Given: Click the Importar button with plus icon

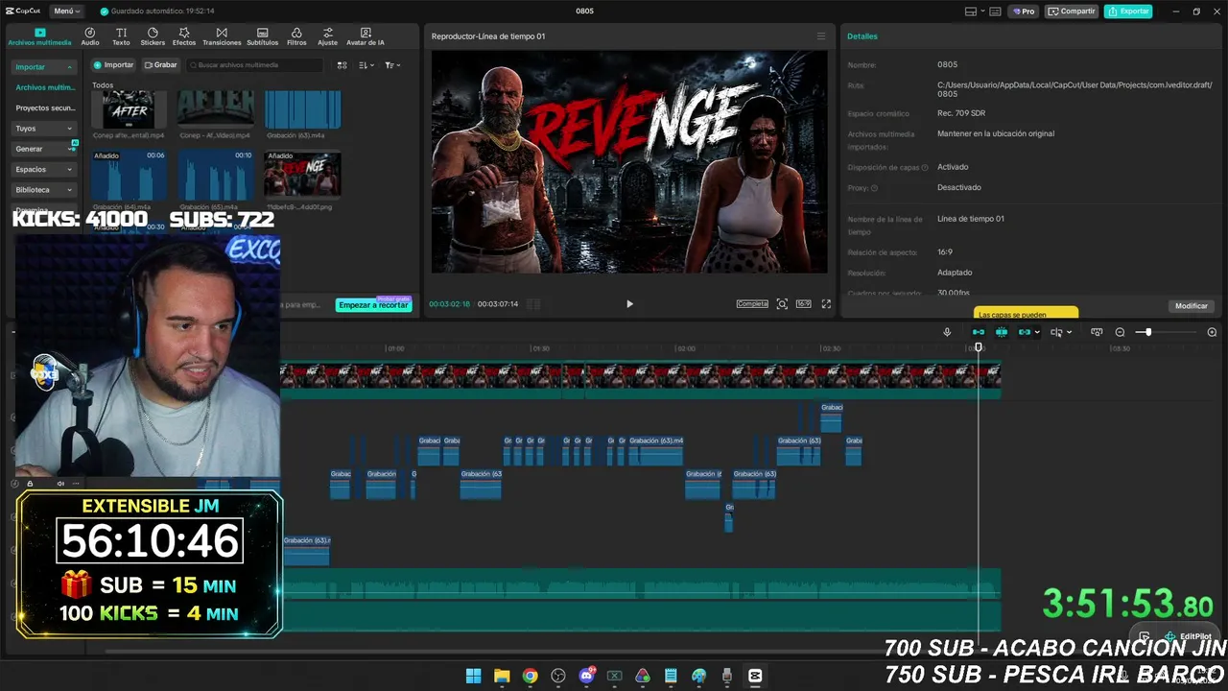Looking at the screenshot, I should click(x=113, y=65).
